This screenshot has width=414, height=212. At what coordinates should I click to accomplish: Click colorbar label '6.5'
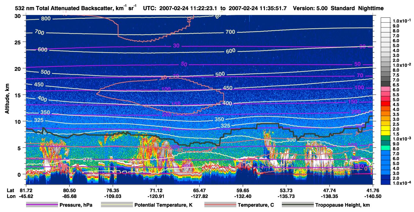[x=396, y=85]
